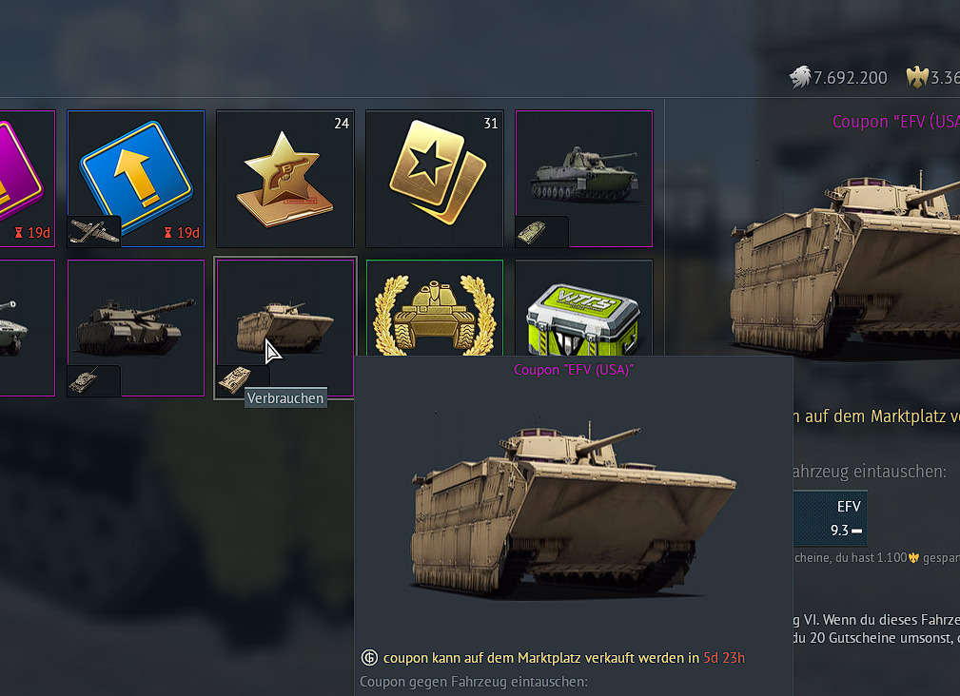Screen dimensions: 960x696
Task: Choose the green amphibious tank coupon
Action: pyautogui.click(x=584, y=179)
